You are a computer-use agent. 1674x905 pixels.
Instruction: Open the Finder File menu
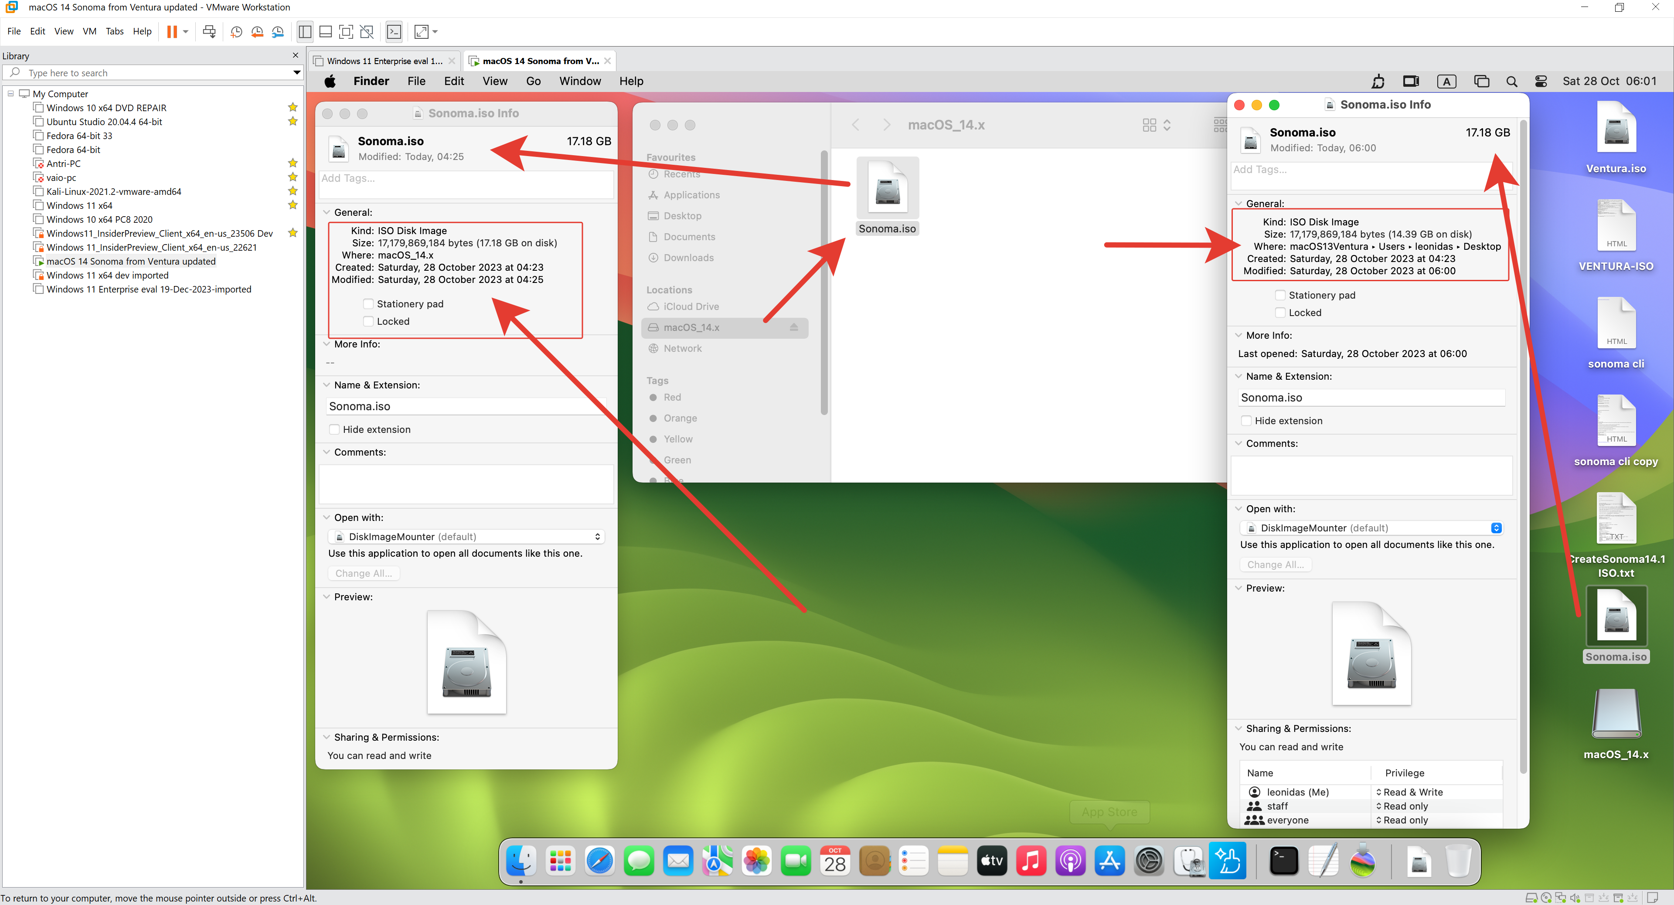(416, 81)
